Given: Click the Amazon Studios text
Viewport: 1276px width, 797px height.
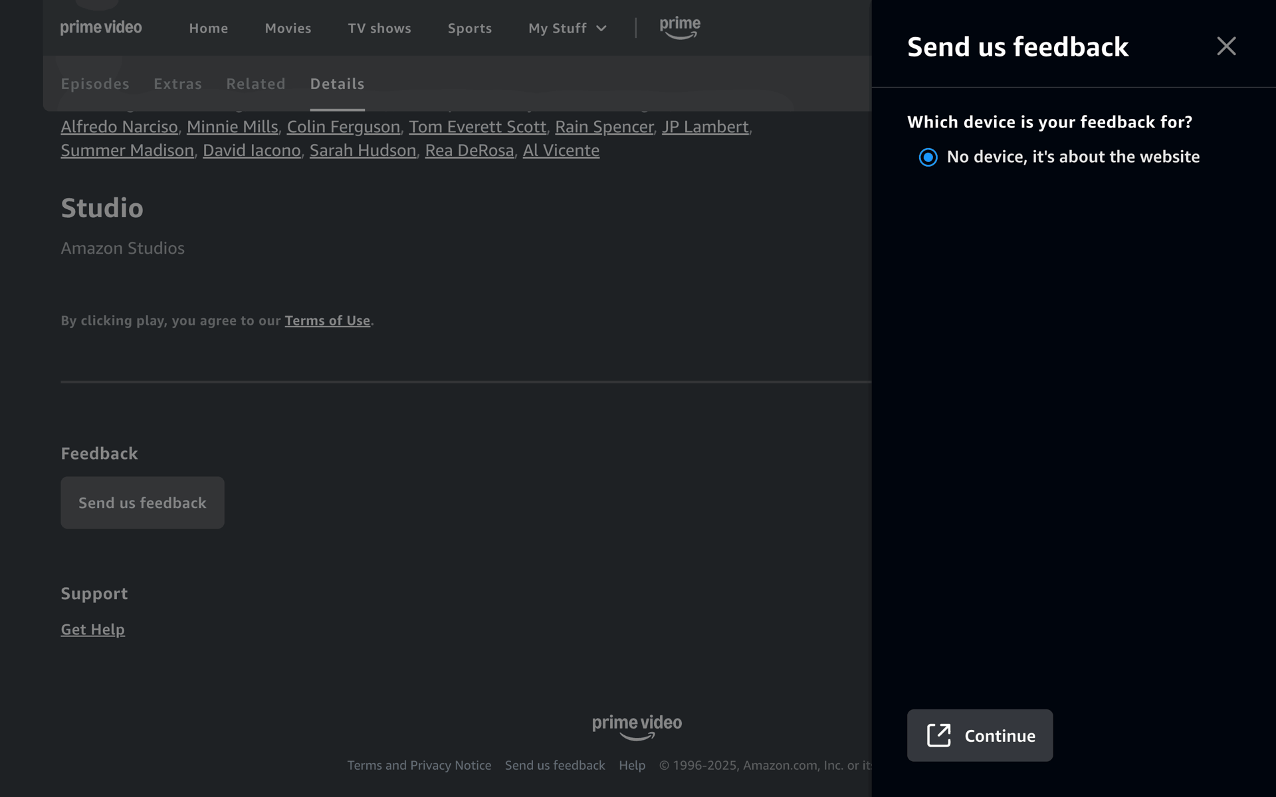Looking at the screenshot, I should pyautogui.click(x=122, y=248).
